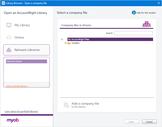Collapse the My AccountRight Files tree node
The width and height of the screenshot is (162, 127).
(x=62, y=39)
